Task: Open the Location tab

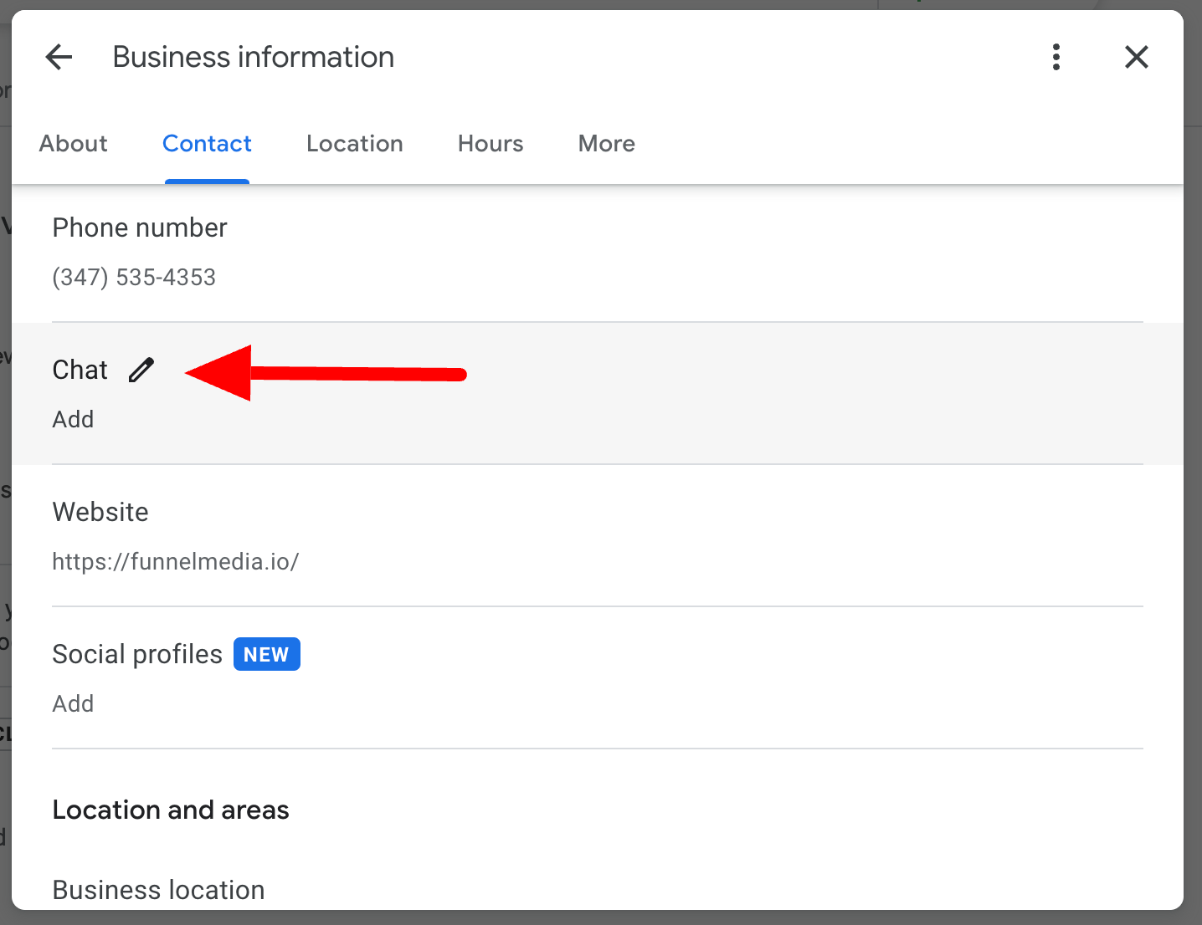Action: click(354, 144)
